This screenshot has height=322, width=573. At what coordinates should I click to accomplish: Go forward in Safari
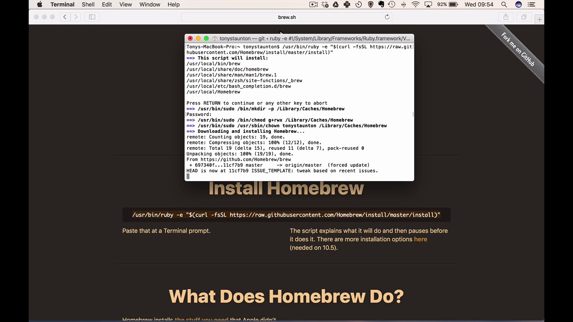pyautogui.click(x=76, y=17)
